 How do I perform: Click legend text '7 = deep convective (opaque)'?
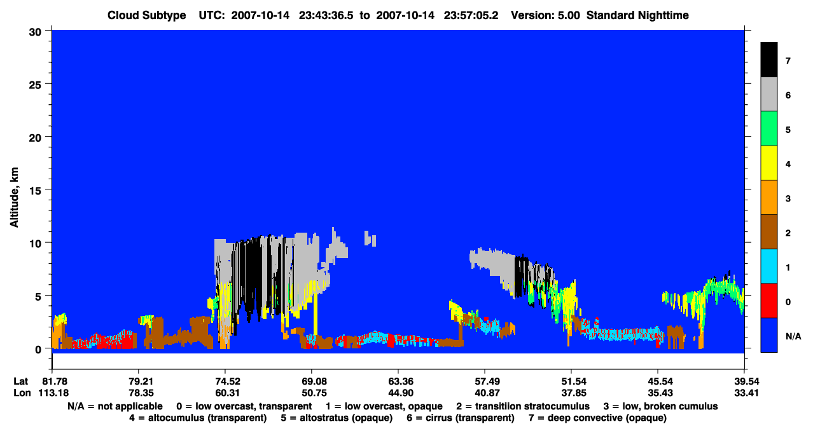coord(598,418)
